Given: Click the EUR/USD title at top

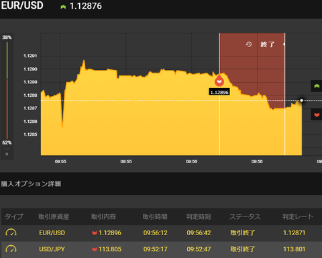Looking at the screenshot, I should [x=22, y=5].
